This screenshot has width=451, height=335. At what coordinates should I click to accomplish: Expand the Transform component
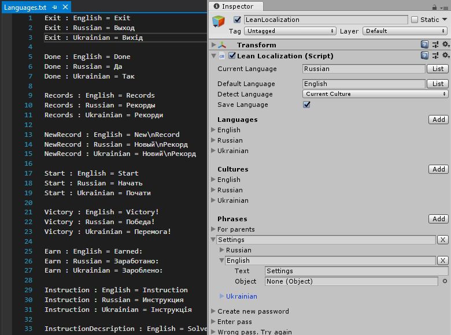click(214, 45)
